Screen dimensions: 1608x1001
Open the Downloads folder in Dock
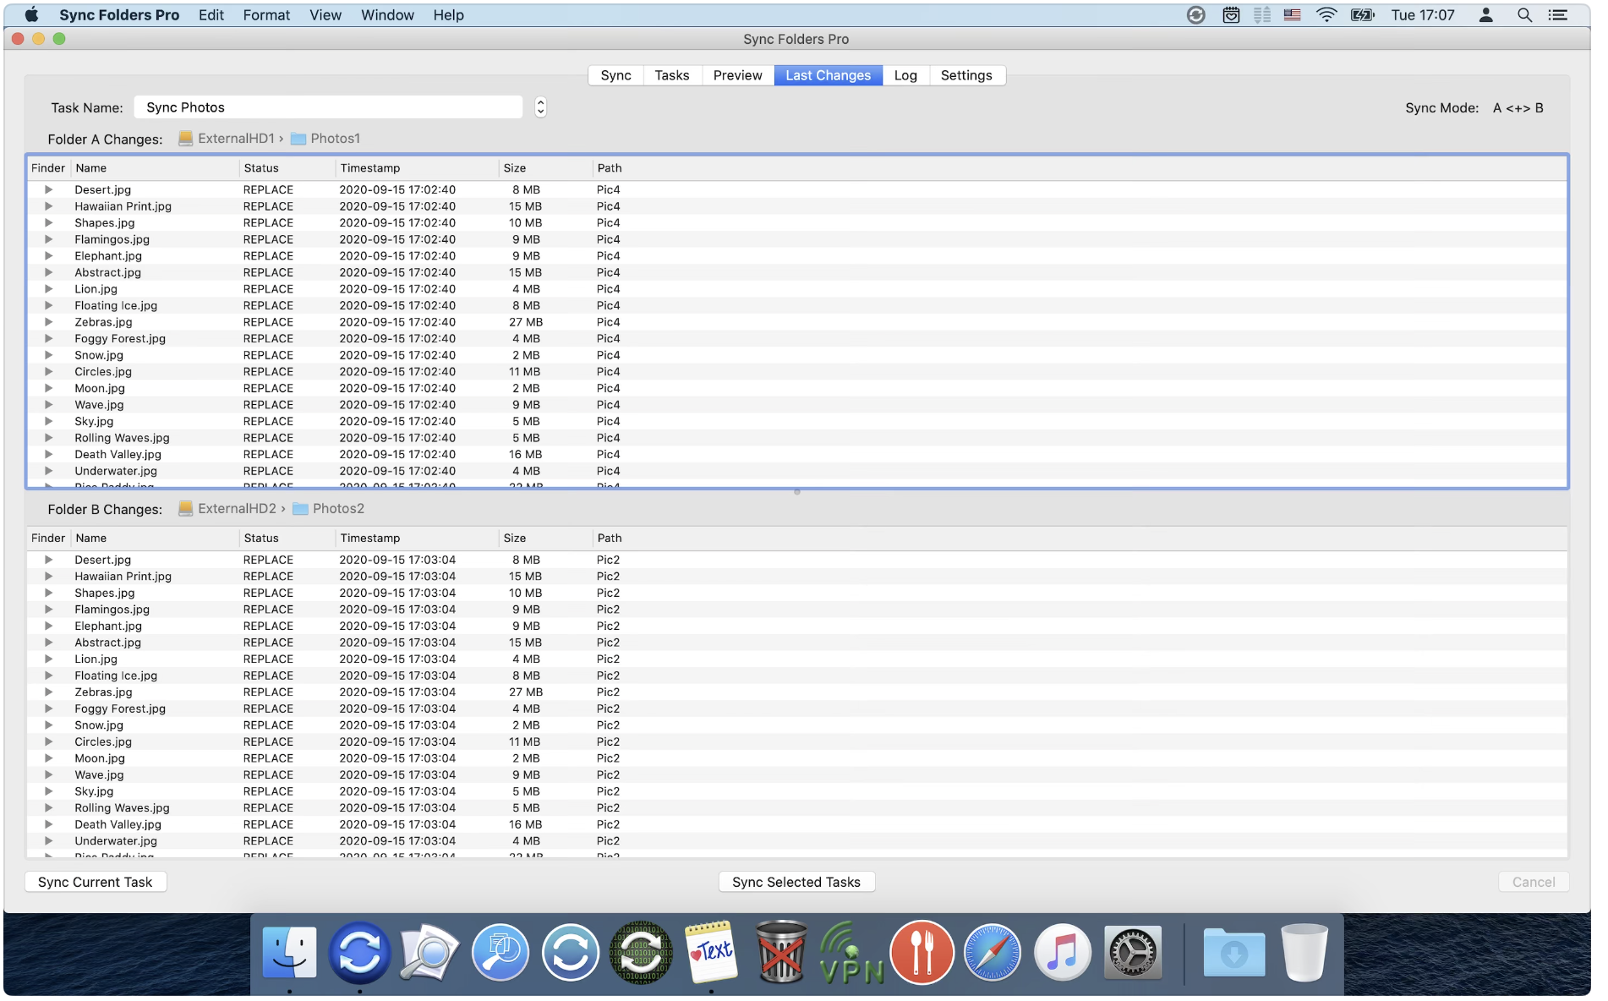point(1233,953)
